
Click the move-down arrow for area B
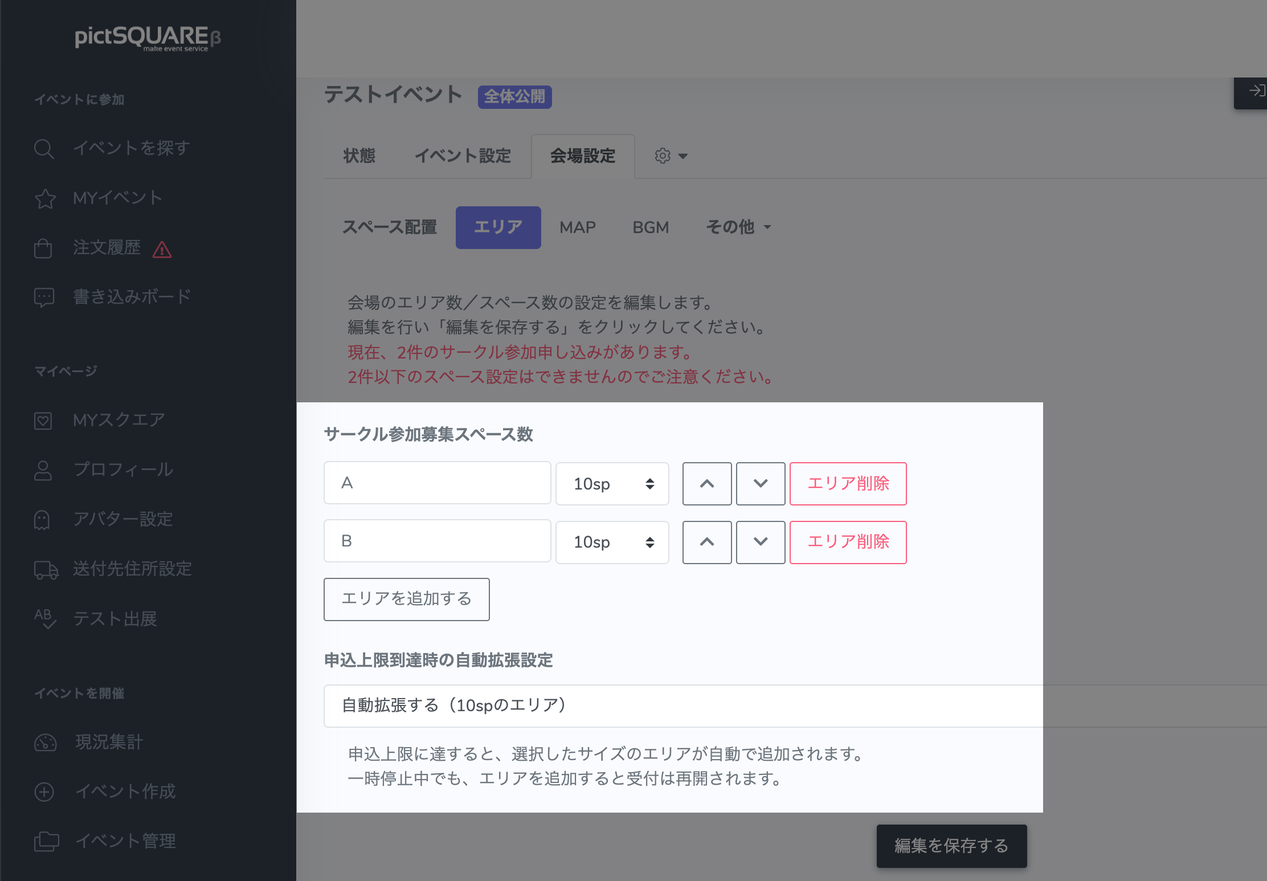[761, 542]
